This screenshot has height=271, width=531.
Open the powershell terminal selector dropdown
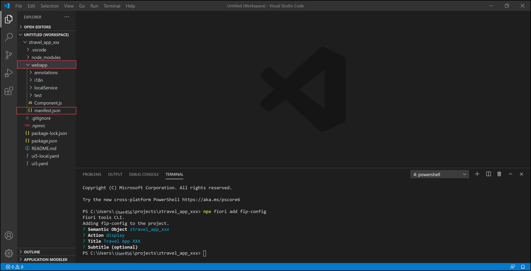[x=439, y=174]
